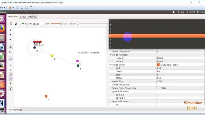Toggle the M metadata button

click(x=11, y=74)
